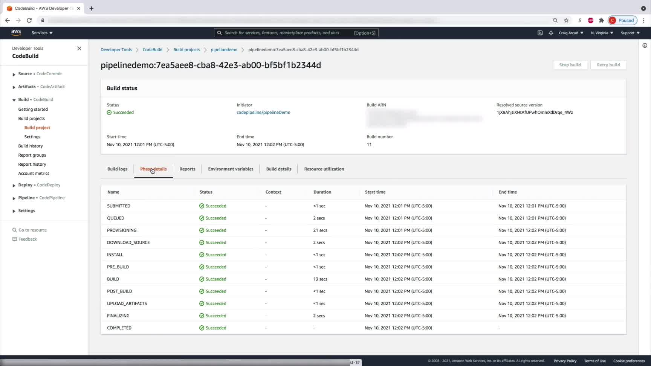Close the Developer Tools side panel

[79, 49]
